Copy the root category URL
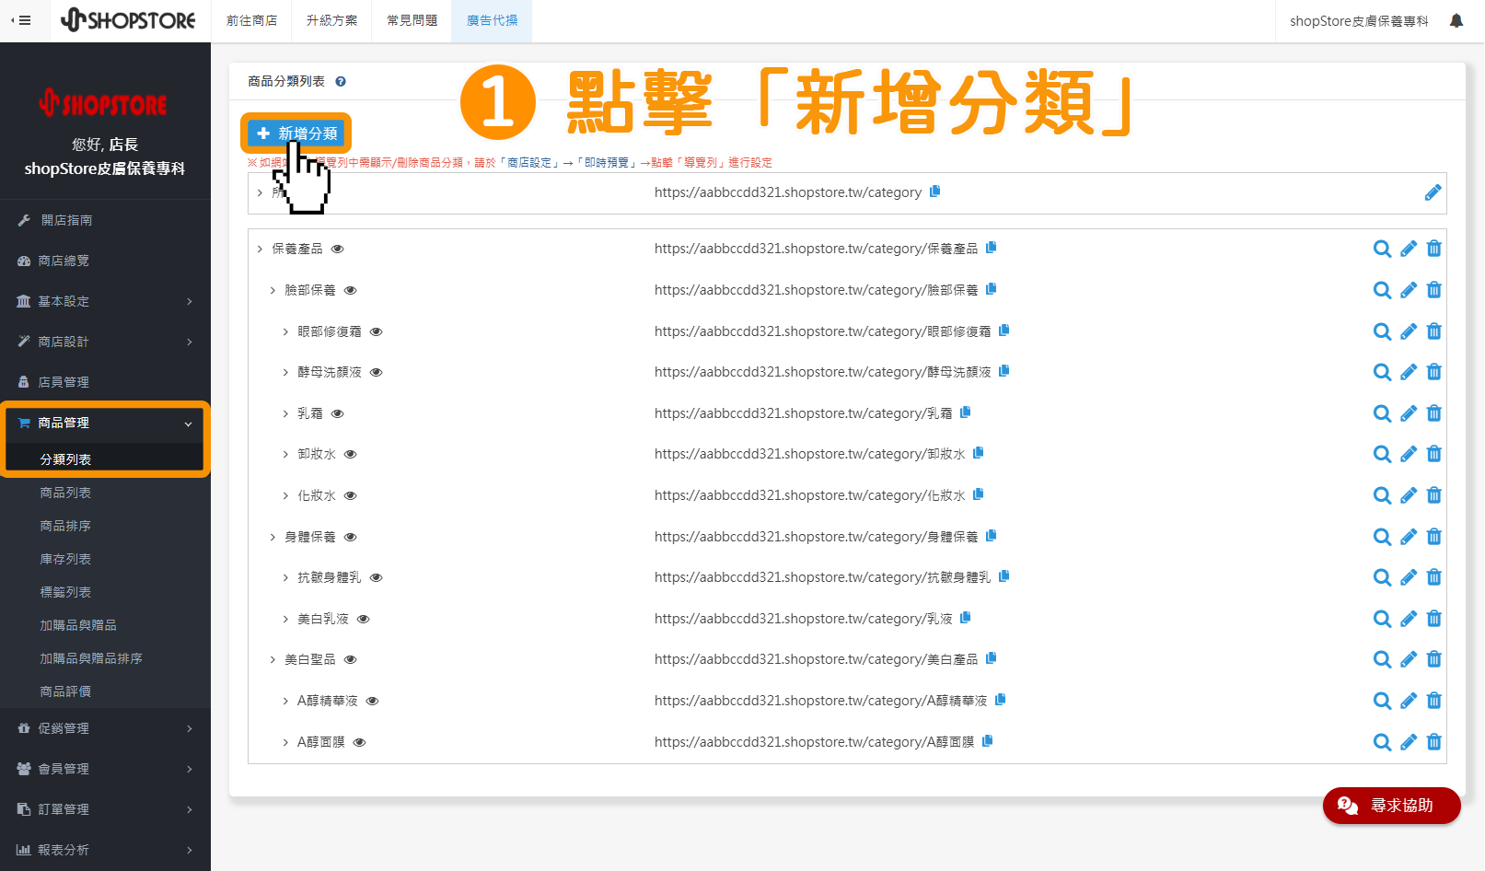The height and width of the screenshot is (871, 1485). pos(934,192)
